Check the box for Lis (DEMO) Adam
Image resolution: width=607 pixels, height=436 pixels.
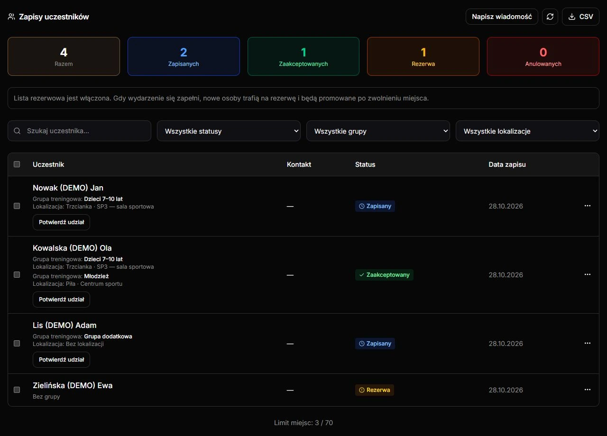(17, 344)
